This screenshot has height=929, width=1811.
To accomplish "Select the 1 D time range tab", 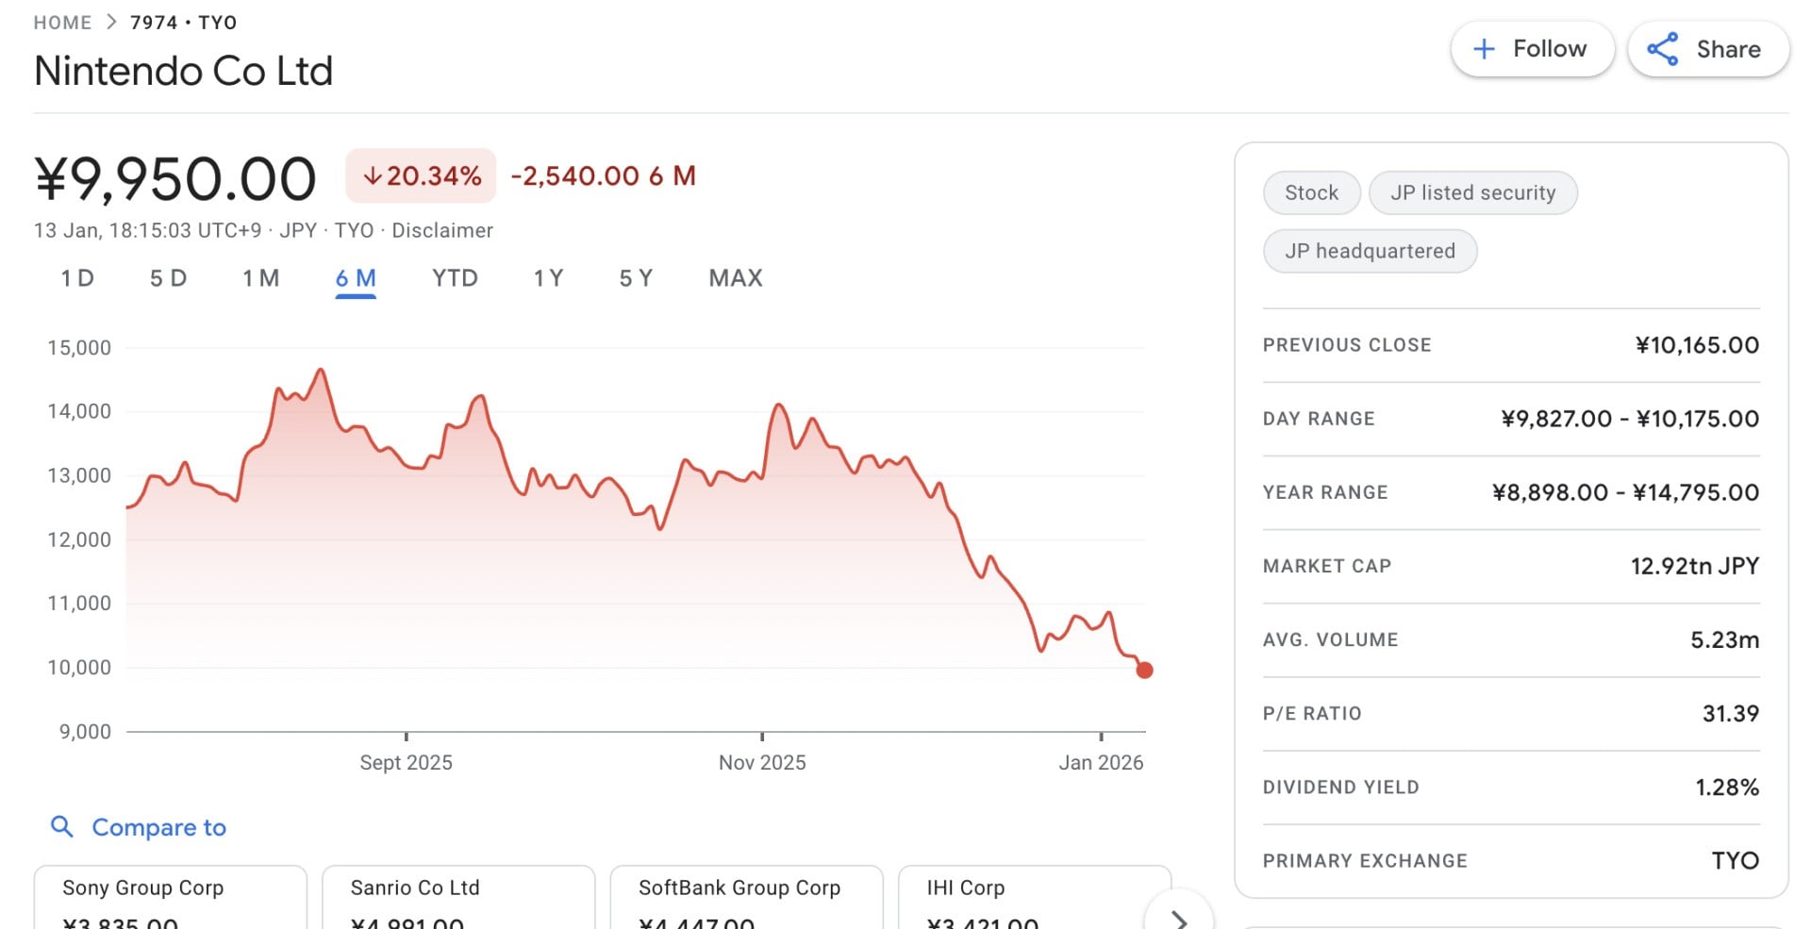I will pos(77,278).
